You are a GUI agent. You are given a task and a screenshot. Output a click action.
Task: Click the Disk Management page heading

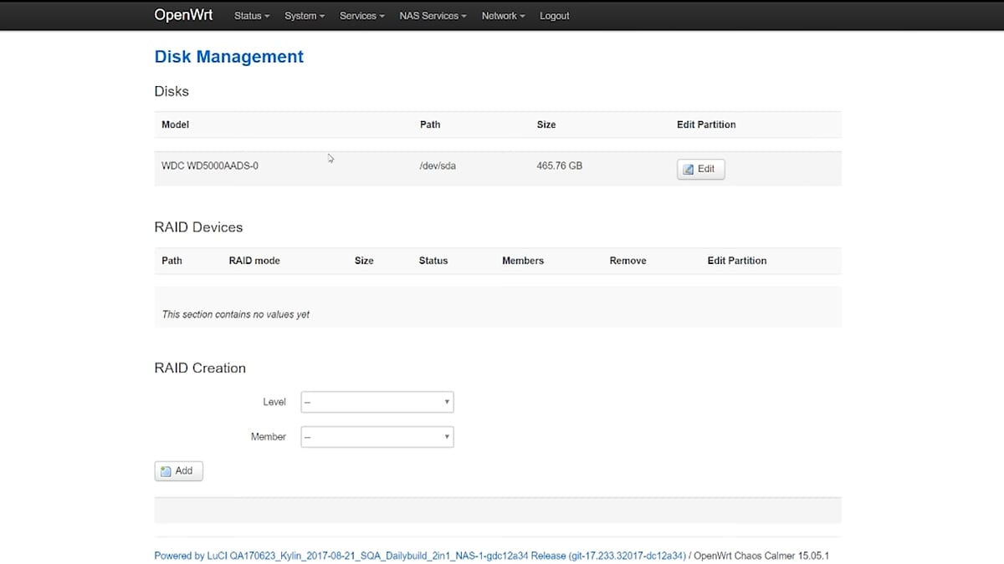(x=228, y=57)
